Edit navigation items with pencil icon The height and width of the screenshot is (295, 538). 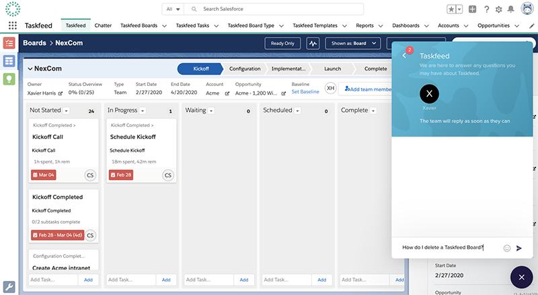coord(531,26)
